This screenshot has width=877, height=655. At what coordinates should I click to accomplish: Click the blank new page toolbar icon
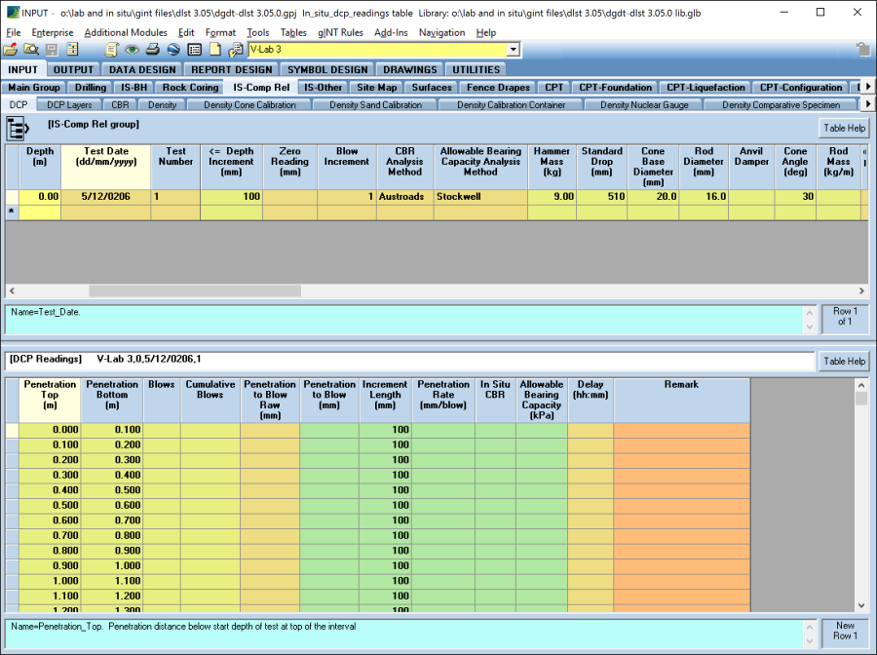point(214,50)
